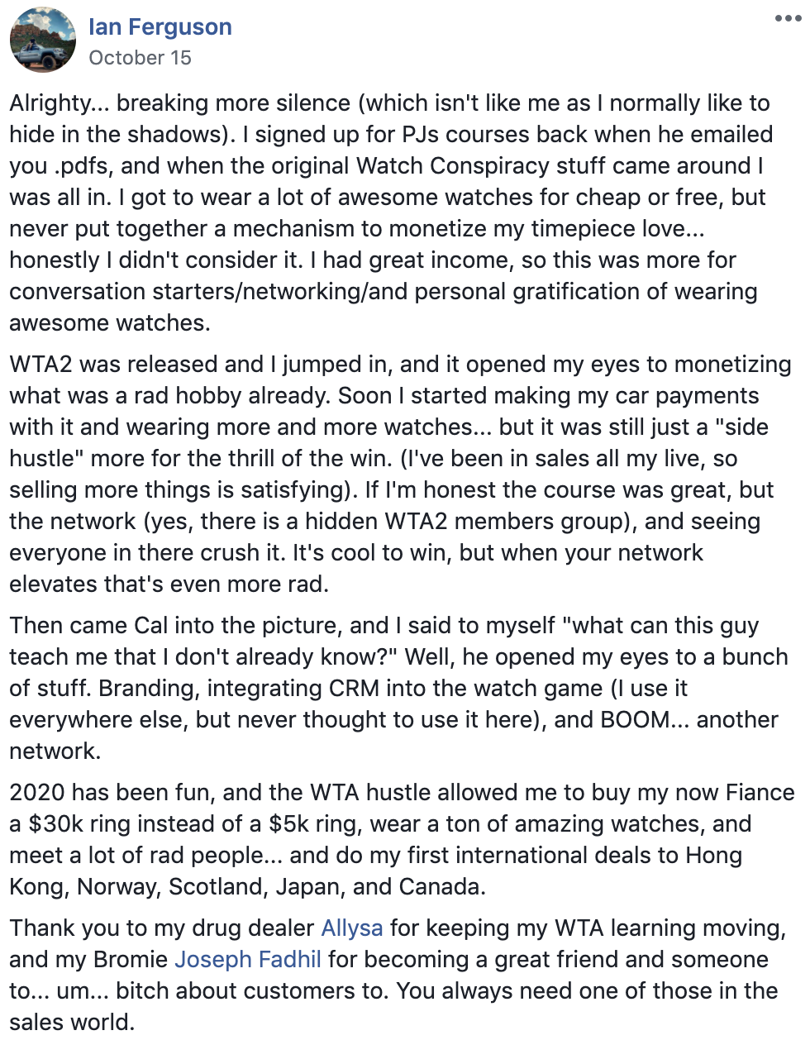
Task: Click the word 'Fiance' in the post
Action: [x=760, y=792]
